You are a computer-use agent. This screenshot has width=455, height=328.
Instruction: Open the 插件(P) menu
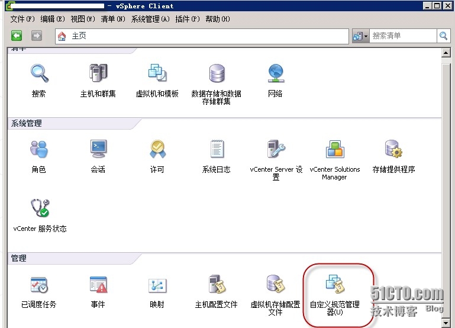(188, 19)
